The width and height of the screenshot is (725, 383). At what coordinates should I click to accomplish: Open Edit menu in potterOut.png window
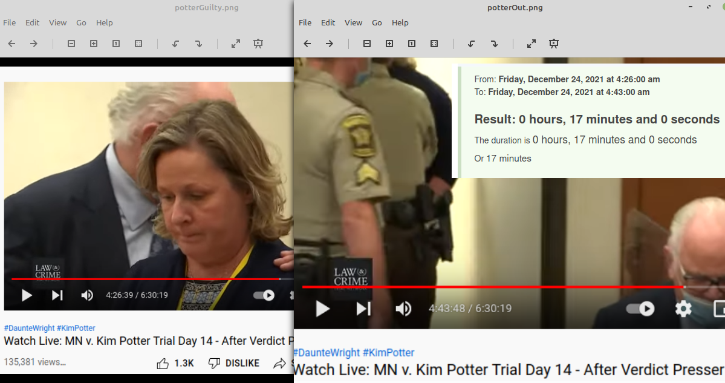pos(328,22)
